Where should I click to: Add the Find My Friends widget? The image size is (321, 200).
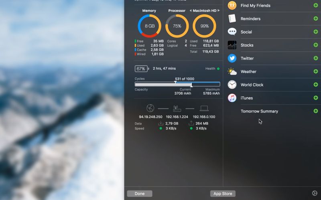[x=316, y=5]
